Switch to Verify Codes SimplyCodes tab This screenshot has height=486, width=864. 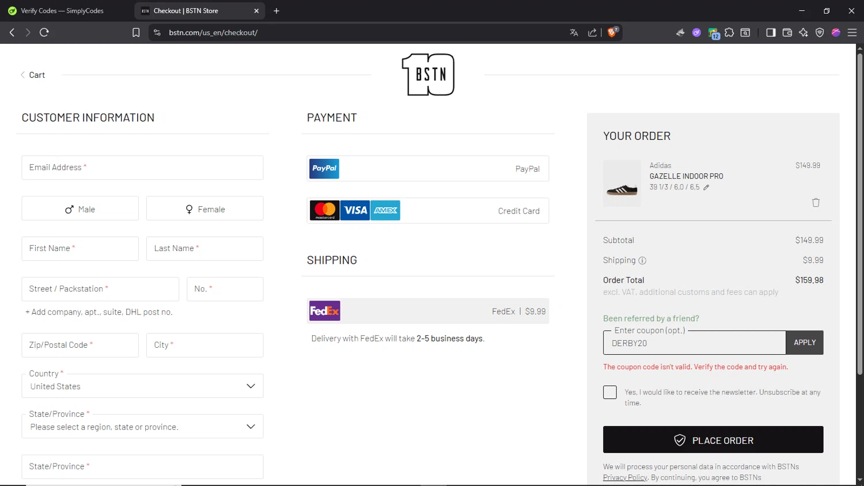[x=63, y=11]
